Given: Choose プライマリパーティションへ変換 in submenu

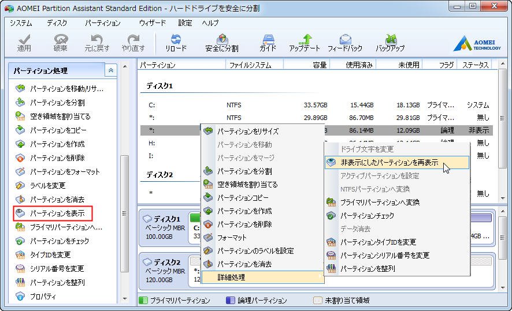Looking at the screenshot, I should point(397,202).
